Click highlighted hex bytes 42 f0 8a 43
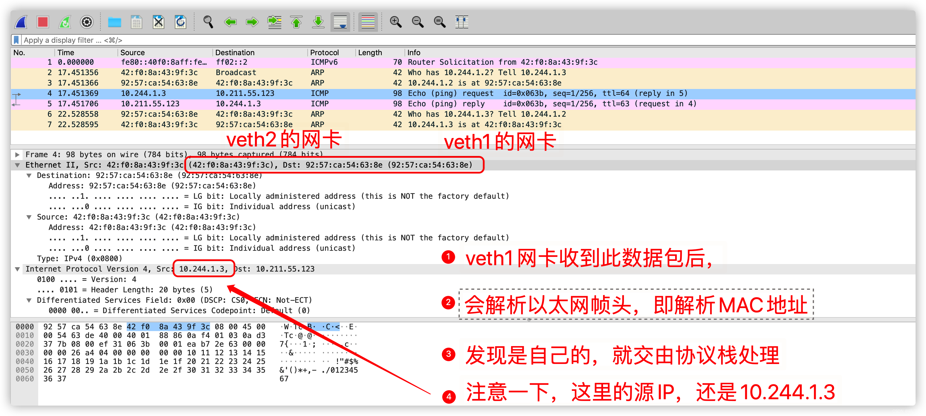 pyautogui.click(x=168, y=327)
